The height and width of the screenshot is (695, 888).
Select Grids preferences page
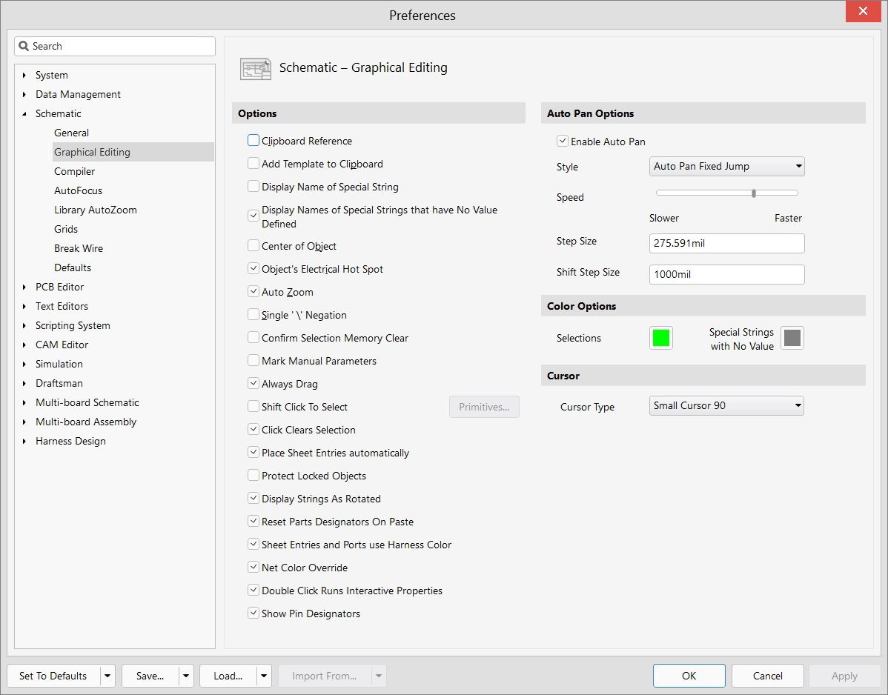(66, 229)
